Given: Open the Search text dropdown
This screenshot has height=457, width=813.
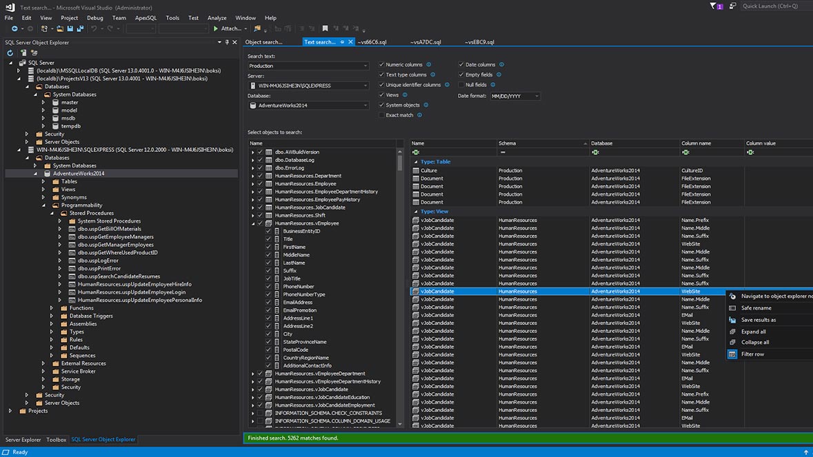Looking at the screenshot, I should pyautogui.click(x=365, y=65).
